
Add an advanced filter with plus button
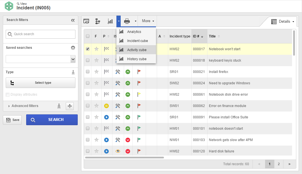[70, 106]
